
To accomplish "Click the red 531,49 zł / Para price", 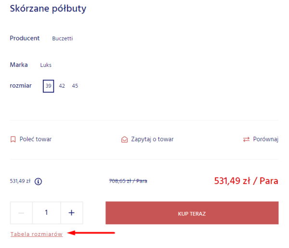I will (246, 181).
